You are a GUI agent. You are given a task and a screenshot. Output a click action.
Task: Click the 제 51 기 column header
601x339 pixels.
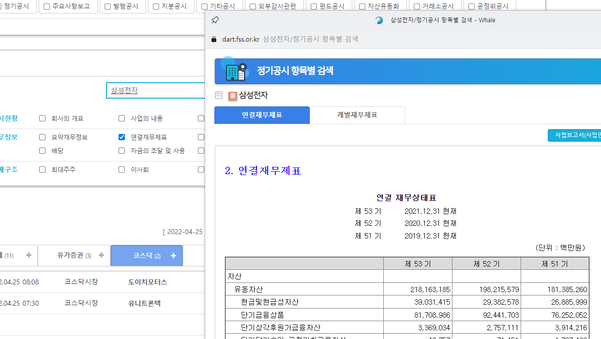tap(555, 264)
